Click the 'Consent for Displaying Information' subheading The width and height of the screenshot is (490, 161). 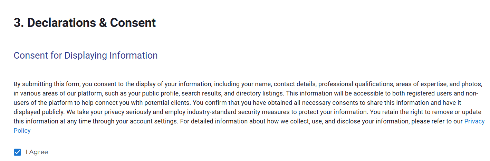[x=86, y=56]
